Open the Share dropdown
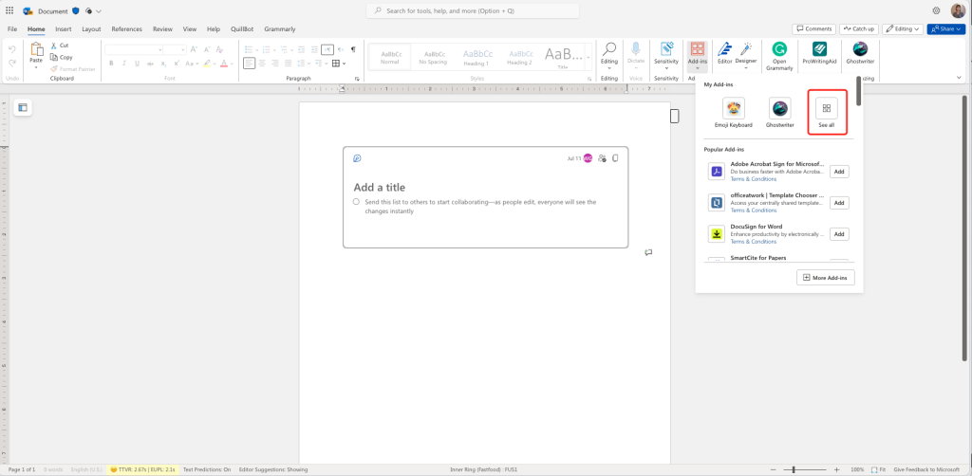 [946, 29]
